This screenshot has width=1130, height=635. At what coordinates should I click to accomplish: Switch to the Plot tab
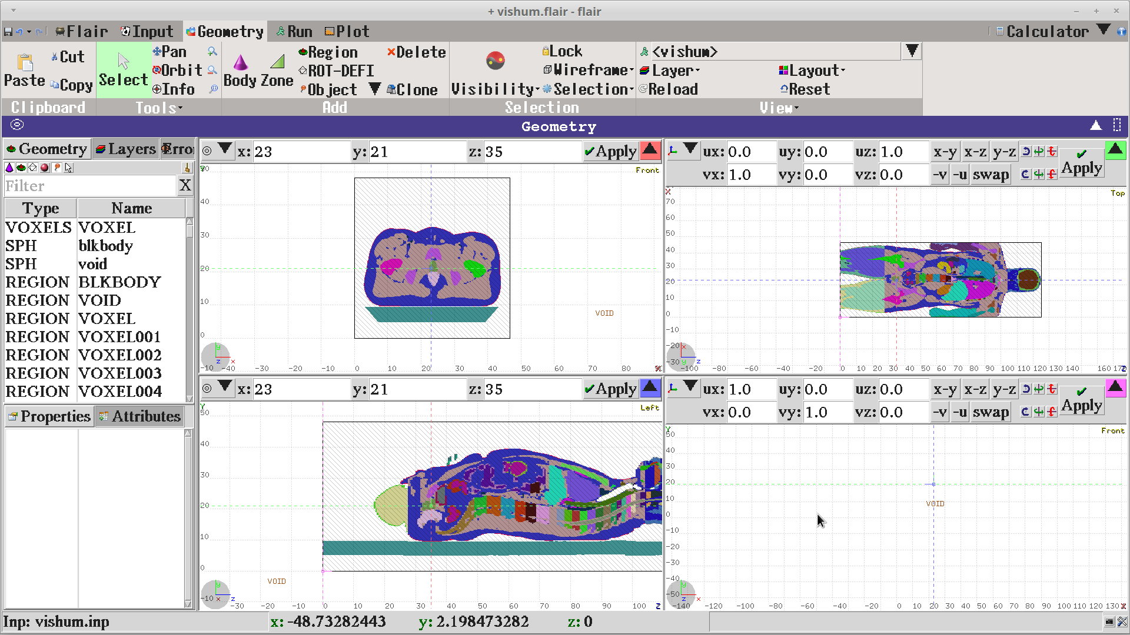[x=347, y=32]
